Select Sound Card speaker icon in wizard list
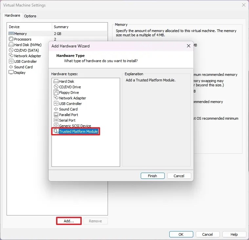249x240 pixels. coord(56,109)
